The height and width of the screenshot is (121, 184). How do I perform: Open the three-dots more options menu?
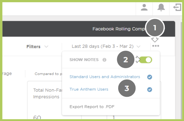[x=155, y=46]
